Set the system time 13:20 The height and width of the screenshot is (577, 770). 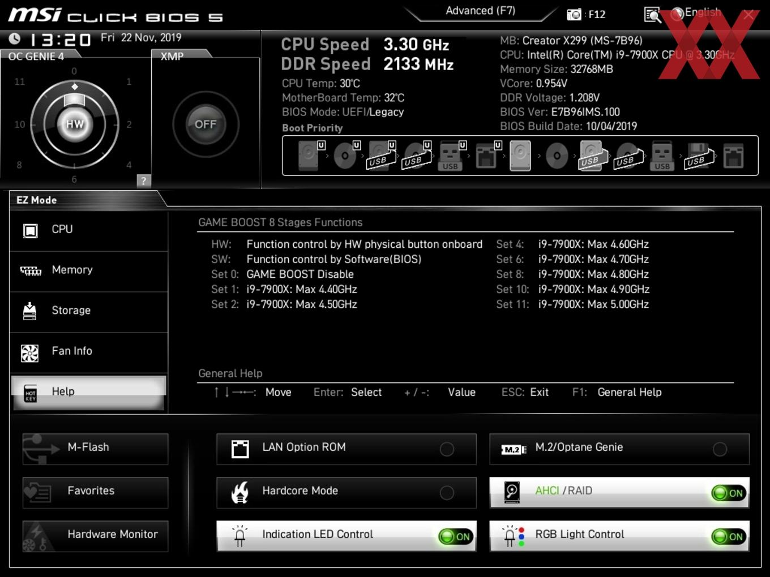click(x=60, y=40)
